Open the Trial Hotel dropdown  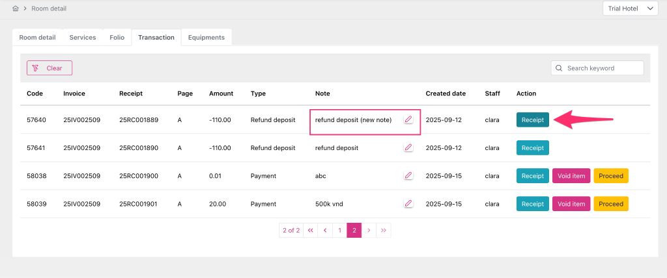[630, 8]
